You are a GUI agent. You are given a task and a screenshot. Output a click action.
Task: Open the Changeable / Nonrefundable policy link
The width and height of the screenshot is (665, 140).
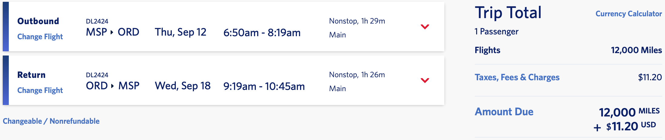51,121
